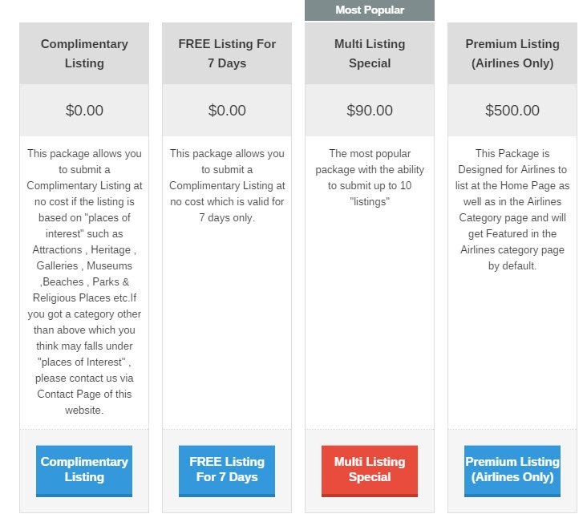Click the FREE Listing For 7 Days header
Viewport: 587px width, 518px height.
(x=227, y=54)
